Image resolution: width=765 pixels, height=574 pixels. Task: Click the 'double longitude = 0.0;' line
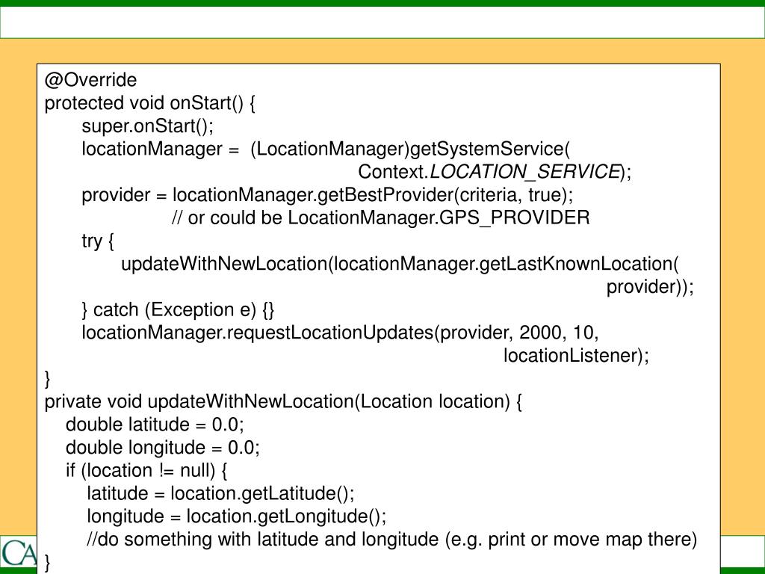162,448
